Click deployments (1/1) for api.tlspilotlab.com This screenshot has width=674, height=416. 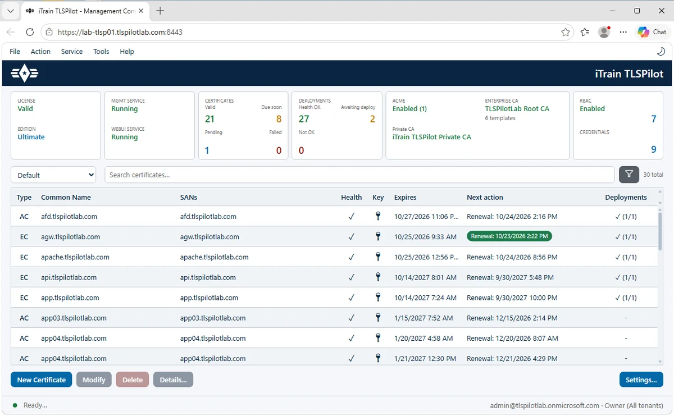coord(626,277)
